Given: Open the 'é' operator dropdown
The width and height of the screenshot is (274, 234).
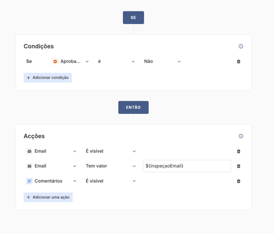Looking at the screenshot, I should click(x=117, y=61).
